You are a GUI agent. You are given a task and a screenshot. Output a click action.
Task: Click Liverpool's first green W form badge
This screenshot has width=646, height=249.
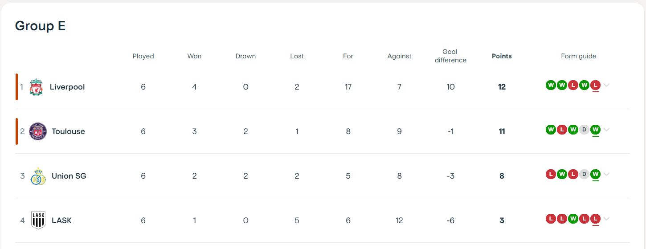[551, 85]
